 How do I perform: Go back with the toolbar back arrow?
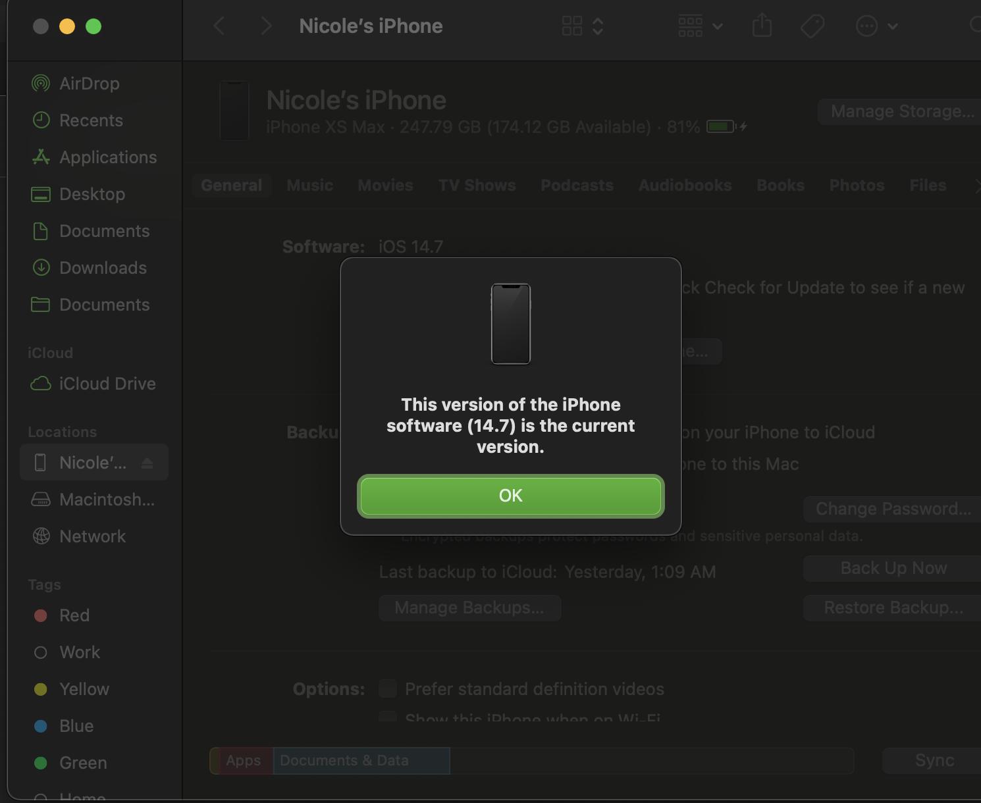pos(219,26)
